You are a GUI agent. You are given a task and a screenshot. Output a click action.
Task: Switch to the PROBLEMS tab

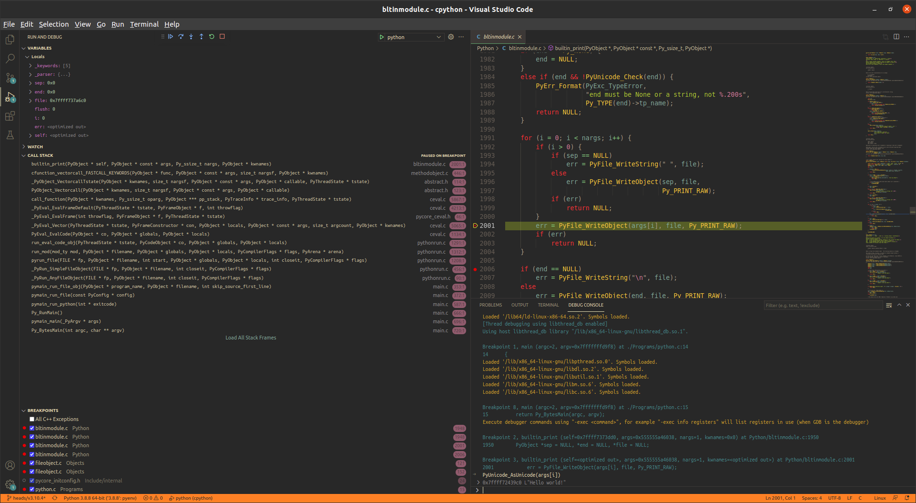490,305
